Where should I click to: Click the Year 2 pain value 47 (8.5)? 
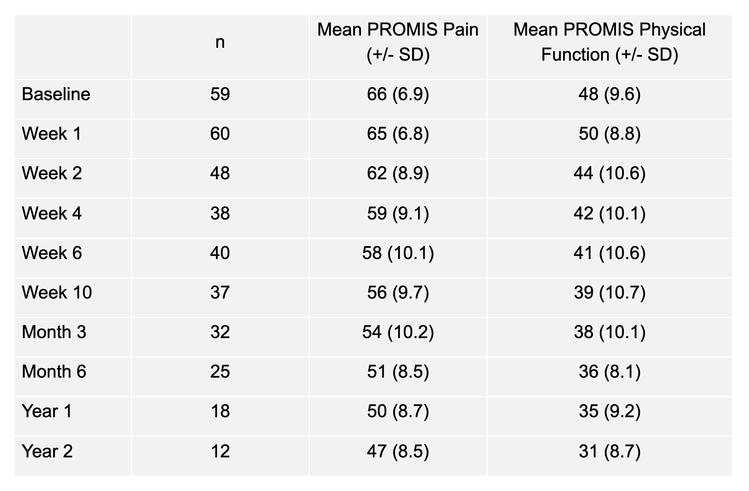click(x=398, y=451)
